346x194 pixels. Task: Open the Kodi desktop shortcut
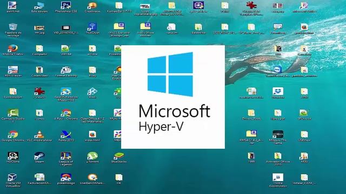click(92, 93)
